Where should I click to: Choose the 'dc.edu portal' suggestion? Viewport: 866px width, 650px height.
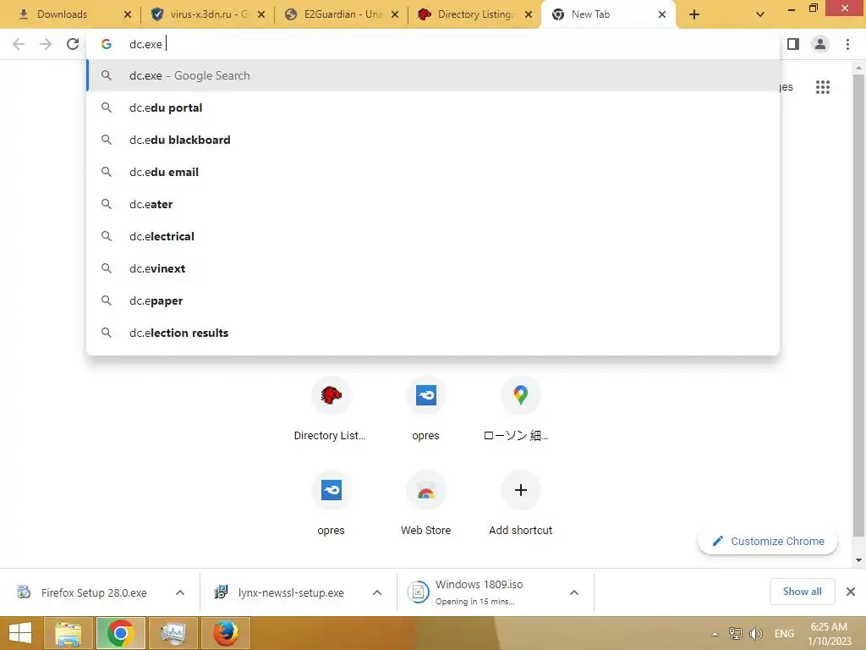point(433,107)
